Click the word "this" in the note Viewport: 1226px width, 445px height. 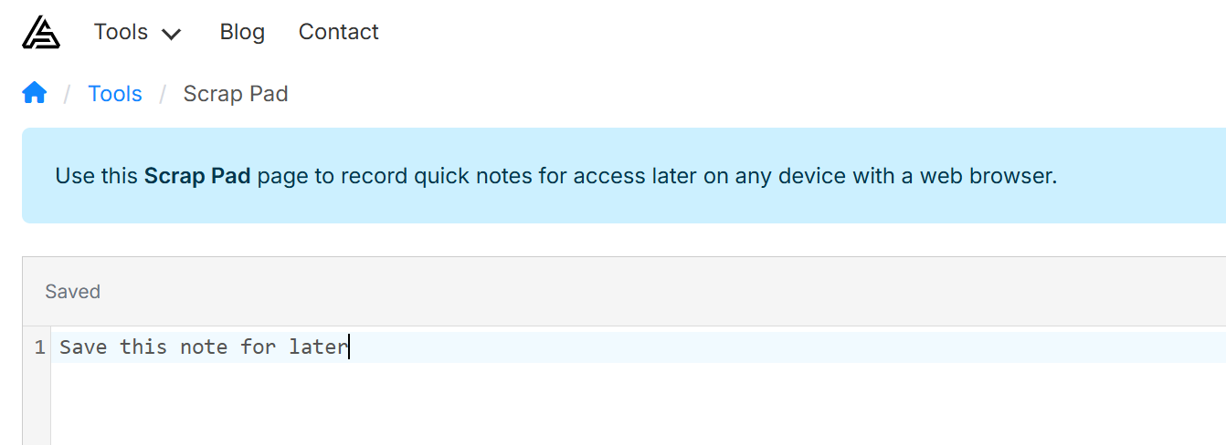point(143,347)
